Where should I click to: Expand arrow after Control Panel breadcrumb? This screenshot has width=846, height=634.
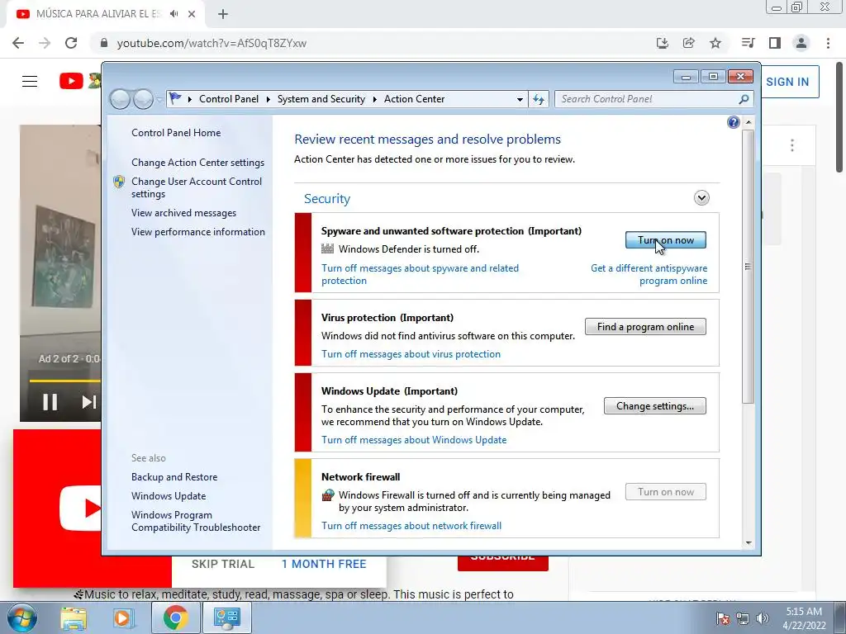point(269,99)
